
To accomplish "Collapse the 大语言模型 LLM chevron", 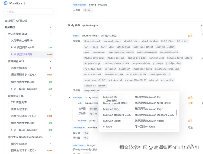I will pos(51,34).
